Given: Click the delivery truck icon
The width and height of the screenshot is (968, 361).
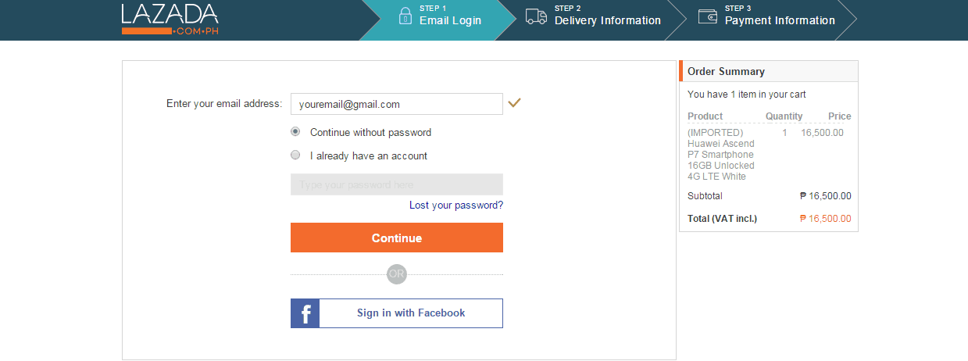Looking at the screenshot, I should click(536, 16).
